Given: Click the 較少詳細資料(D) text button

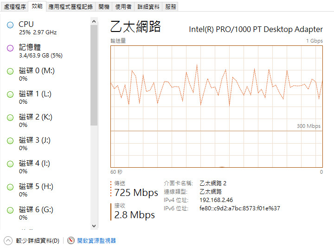Looking at the screenshot, I should point(38,241).
